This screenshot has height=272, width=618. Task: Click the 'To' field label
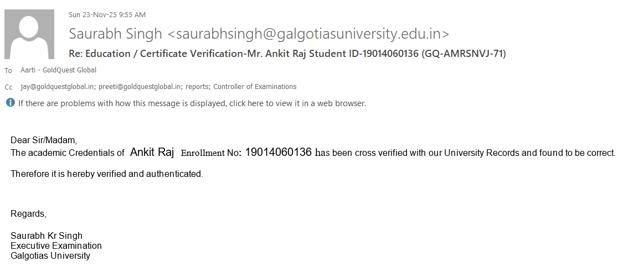(8, 71)
